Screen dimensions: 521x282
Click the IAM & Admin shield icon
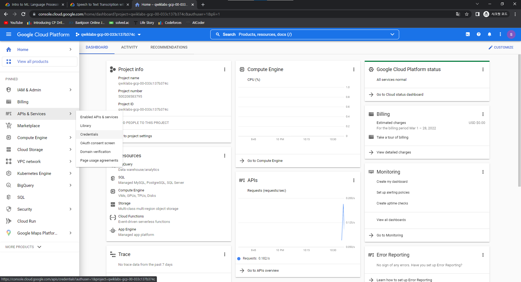9,90
